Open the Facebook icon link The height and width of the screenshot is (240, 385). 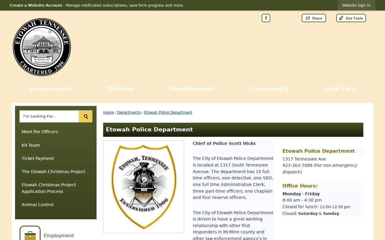pos(266,18)
